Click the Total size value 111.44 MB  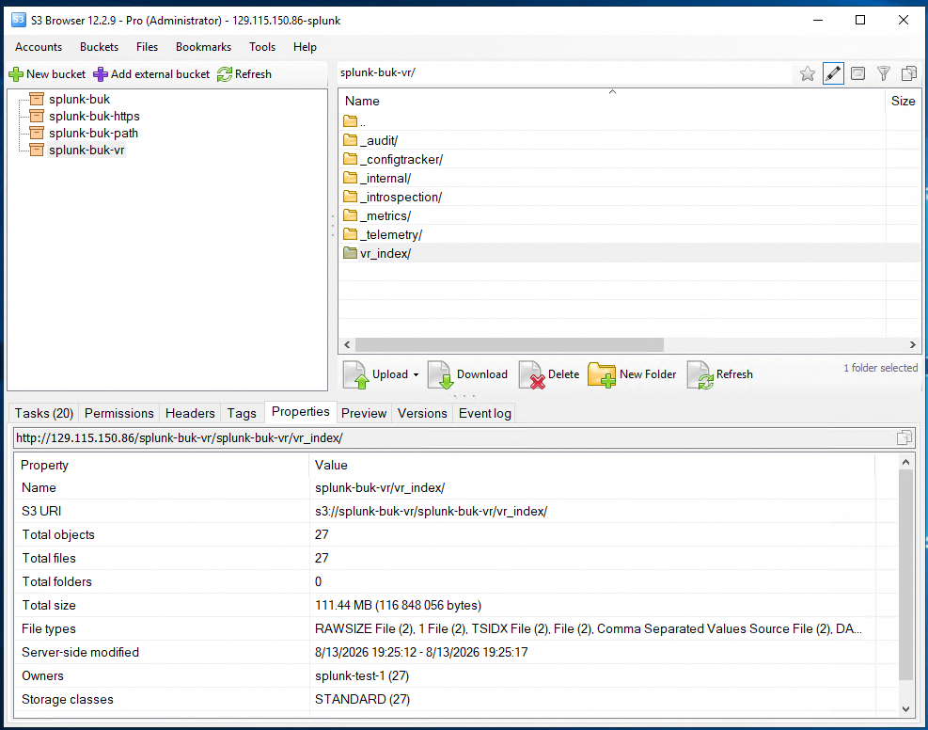[x=398, y=605]
